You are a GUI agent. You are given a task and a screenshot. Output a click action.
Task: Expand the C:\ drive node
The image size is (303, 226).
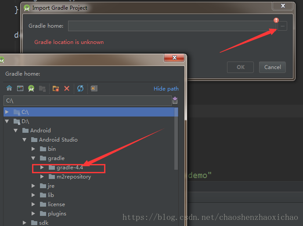coord(7,112)
